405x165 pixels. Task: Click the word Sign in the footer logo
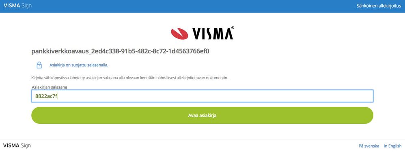[x=26, y=146]
